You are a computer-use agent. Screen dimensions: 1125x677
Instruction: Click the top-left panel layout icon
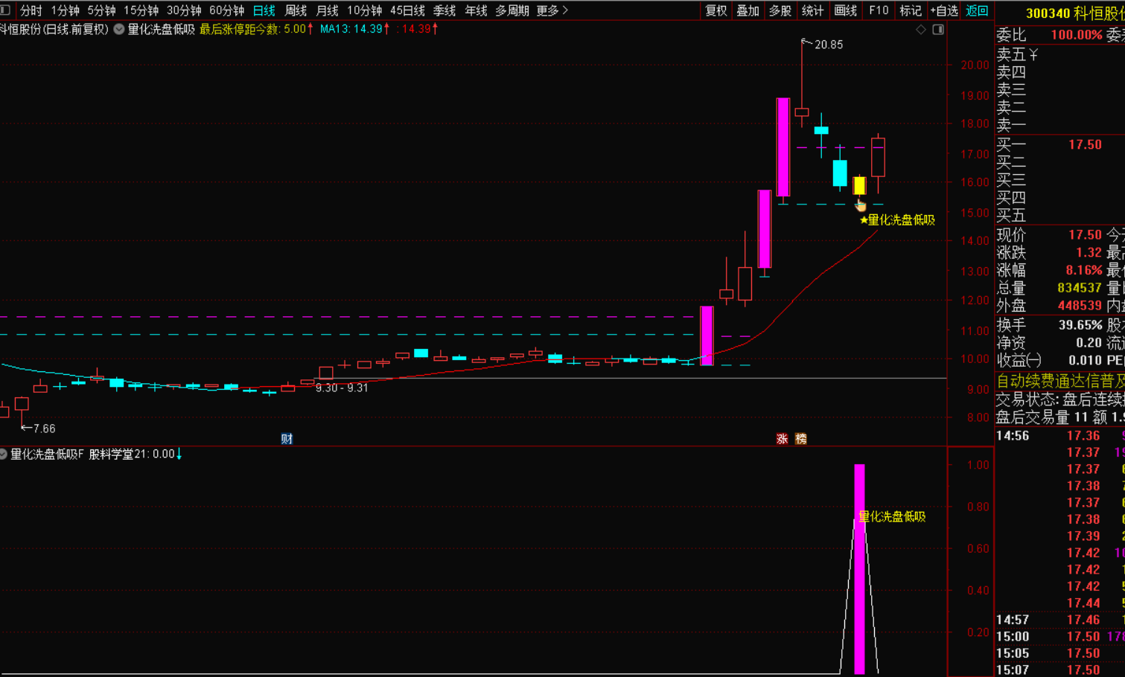[5, 10]
